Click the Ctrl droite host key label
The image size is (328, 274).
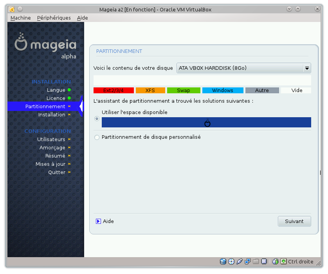click(301, 261)
